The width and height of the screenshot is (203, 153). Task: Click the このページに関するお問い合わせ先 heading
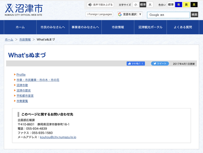(x=47, y=114)
